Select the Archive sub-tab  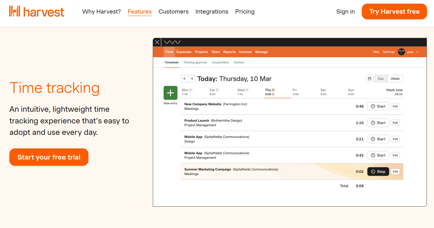coord(239,63)
